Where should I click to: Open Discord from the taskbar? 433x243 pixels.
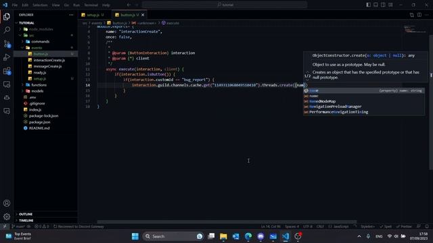point(260,236)
